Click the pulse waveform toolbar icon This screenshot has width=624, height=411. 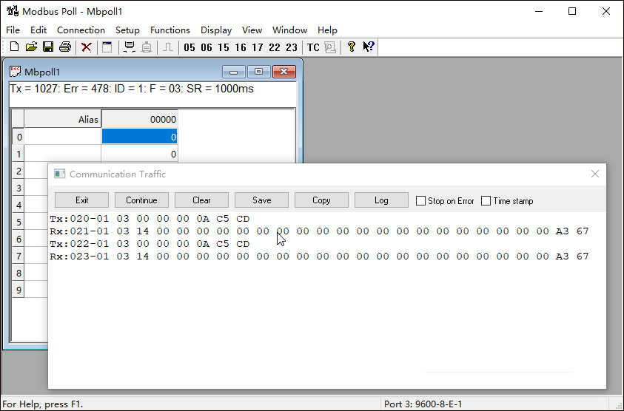coord(168,47)
